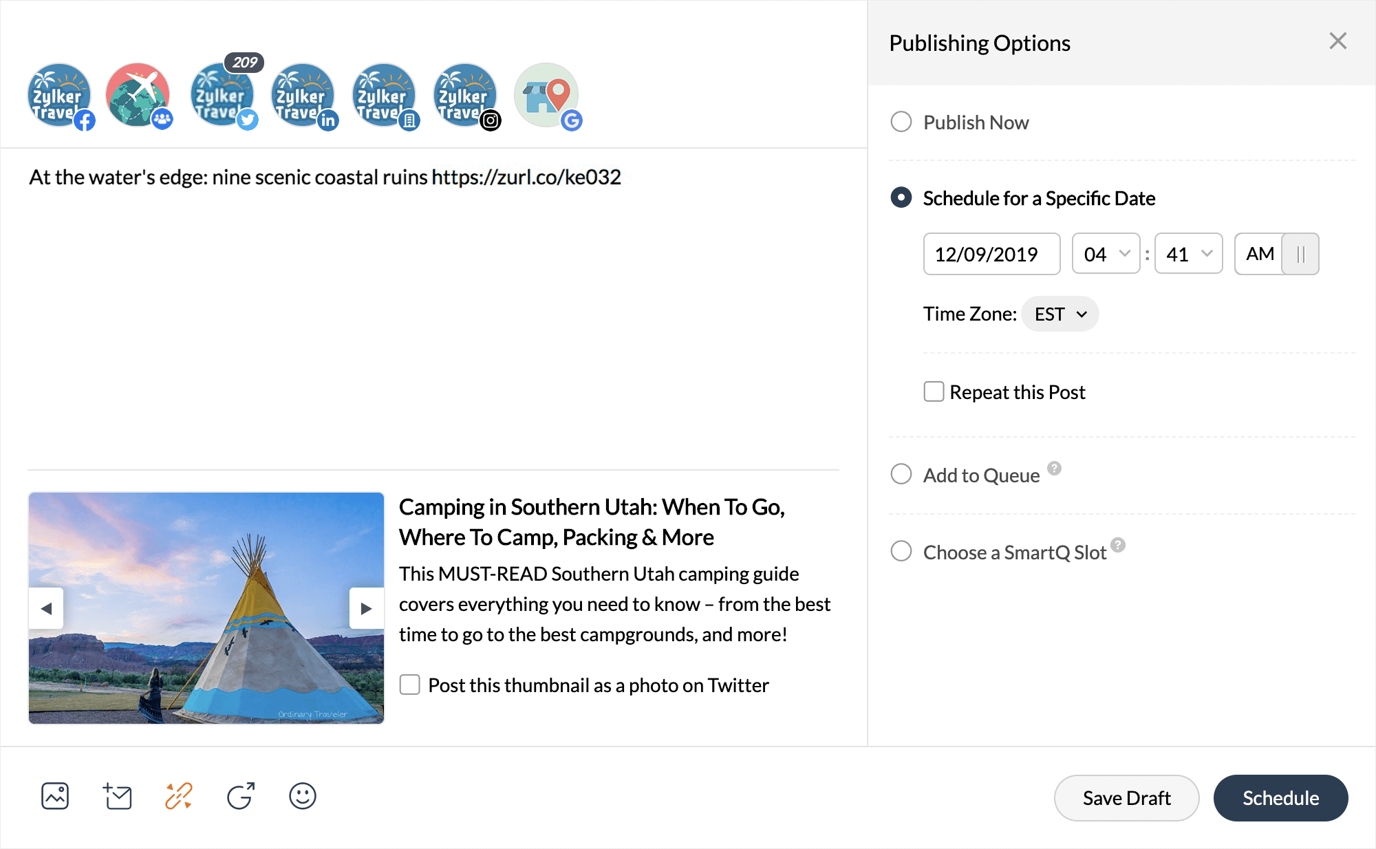Choose the SmartQ Slot option

[901, 552]
